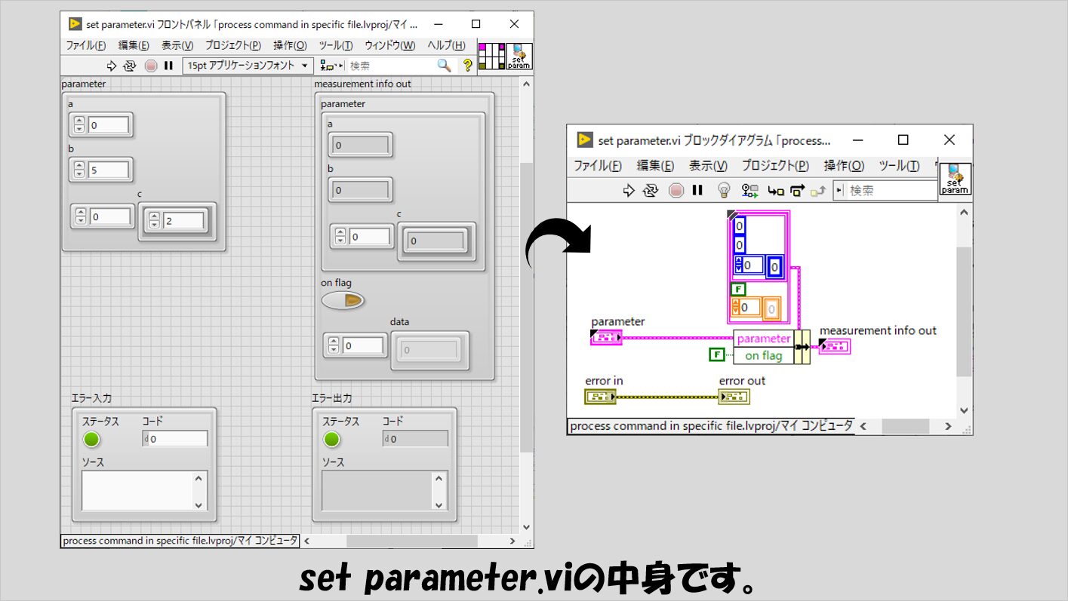
Task: Click the Retain Wire Values icon
Action: coord(749,191)
